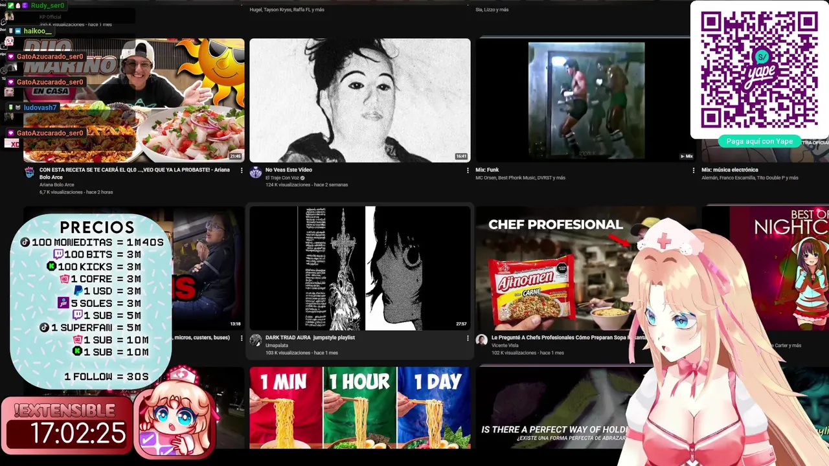Click the Yape QR code

(x=759, y=70)
